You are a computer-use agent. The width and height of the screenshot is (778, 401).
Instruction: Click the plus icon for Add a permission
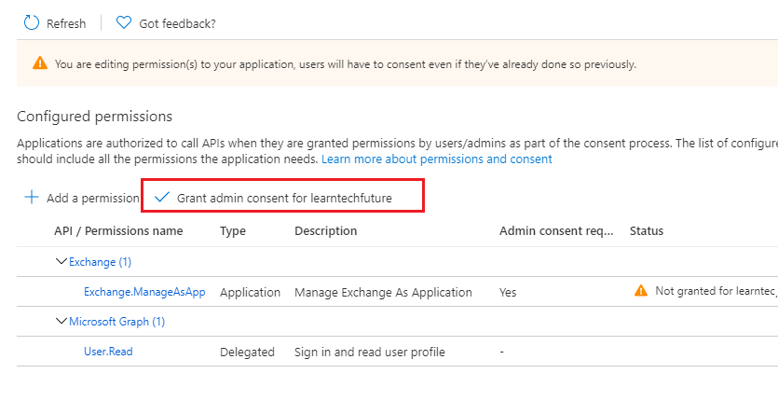[x=32, y=198]
